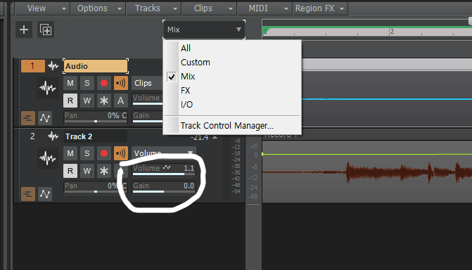This screenshot has height=270, width=472.
Task: Toggle input echo on the Audio track
Action: [x=121, y=83]
